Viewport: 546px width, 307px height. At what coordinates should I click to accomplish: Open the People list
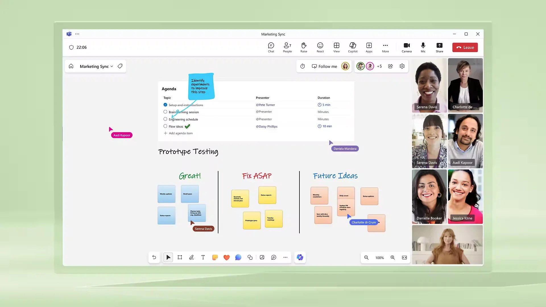pos(287,47)
